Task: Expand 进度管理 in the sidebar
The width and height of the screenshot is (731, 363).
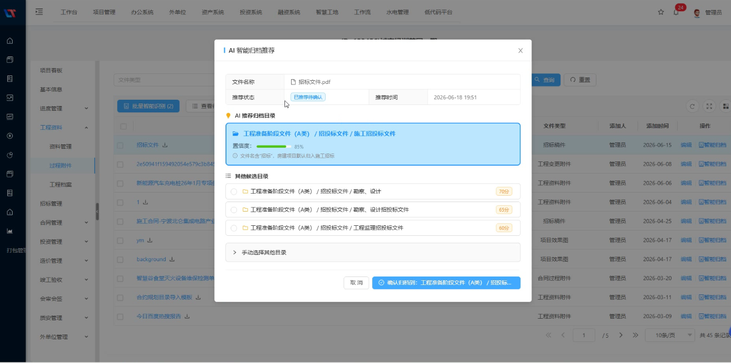Action: click(x=62, y=108)
